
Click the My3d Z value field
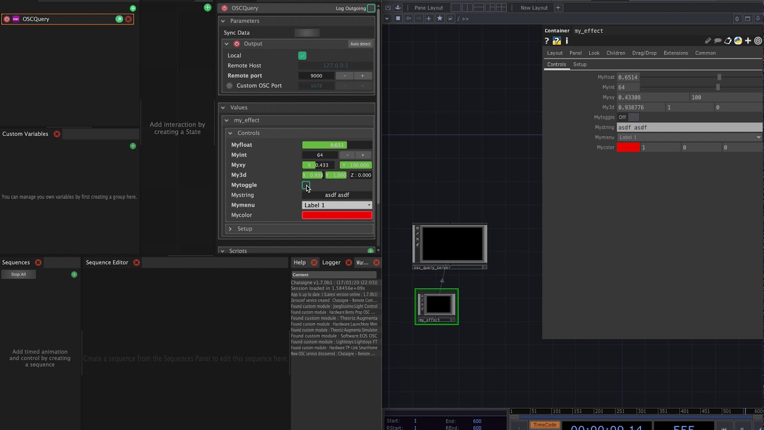pos(361,175)
